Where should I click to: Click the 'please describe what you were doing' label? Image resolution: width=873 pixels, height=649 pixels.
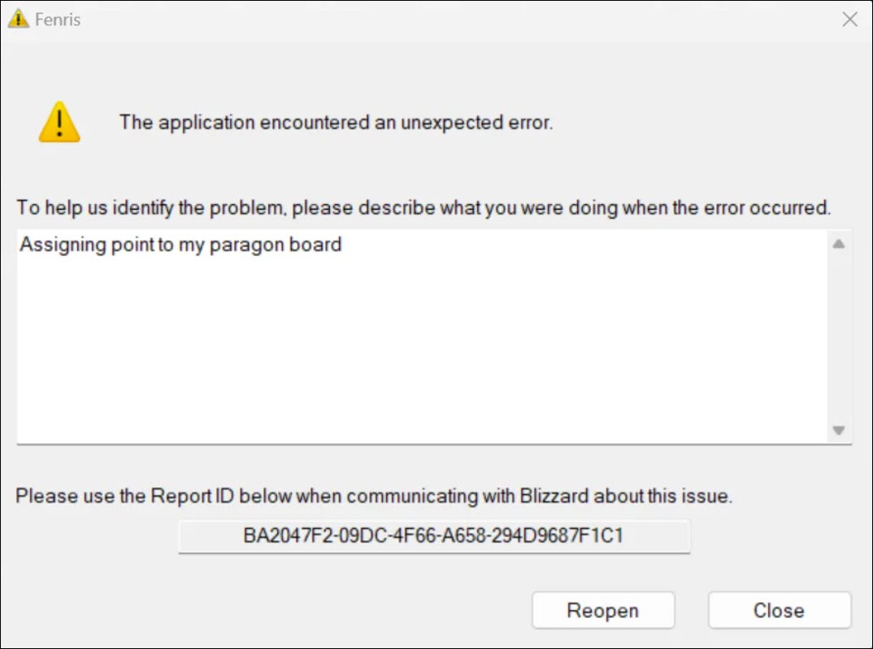point(423,207)
